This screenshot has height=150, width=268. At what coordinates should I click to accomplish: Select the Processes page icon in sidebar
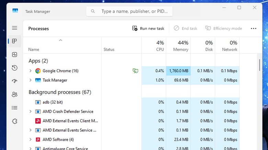pyautogui.click(x=14, y=41)
